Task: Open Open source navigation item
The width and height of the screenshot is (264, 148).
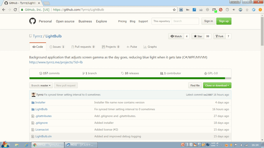Action: (x=65, y=21)
